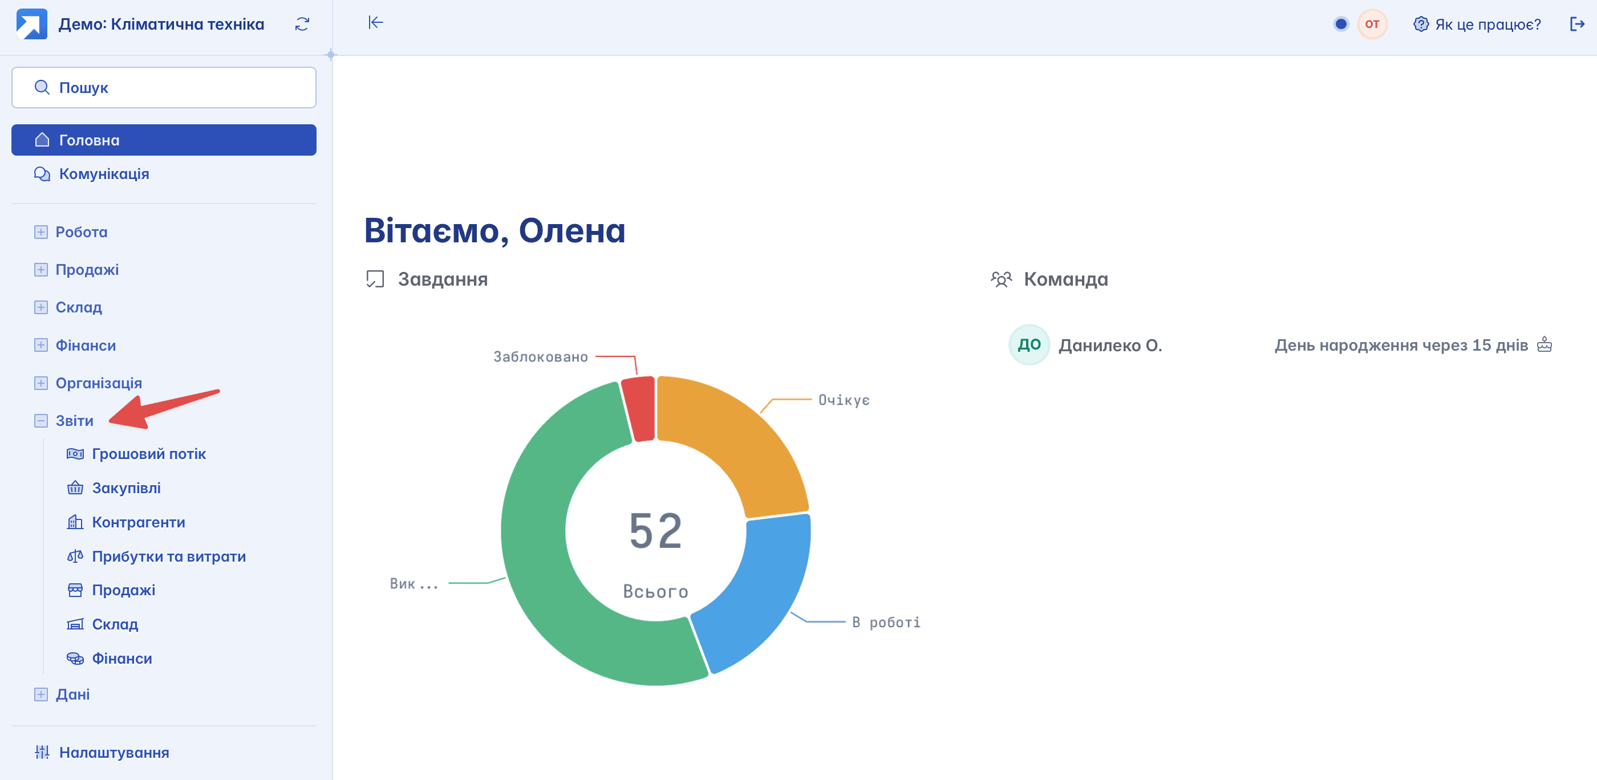Collapse the sidebar with the arrow icon
Image resolution: width=1597 pixels, height=780 pixels.
click(376, 23)
